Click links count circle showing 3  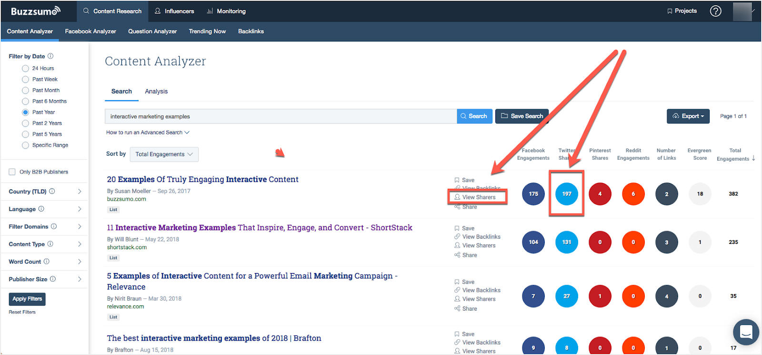tap(667, 242)
